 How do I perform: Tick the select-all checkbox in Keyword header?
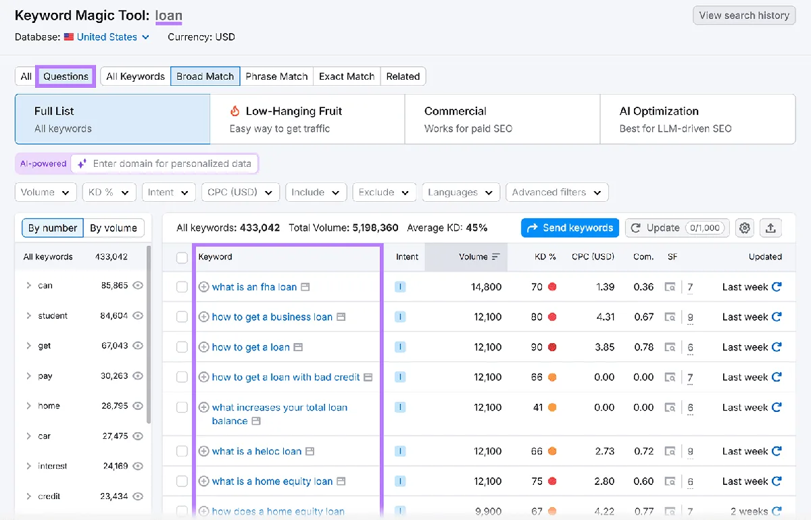tap(182, 257)
